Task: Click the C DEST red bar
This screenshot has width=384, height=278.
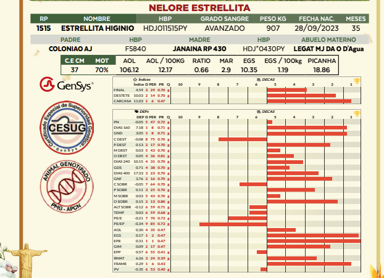Action: click(243, 139)
